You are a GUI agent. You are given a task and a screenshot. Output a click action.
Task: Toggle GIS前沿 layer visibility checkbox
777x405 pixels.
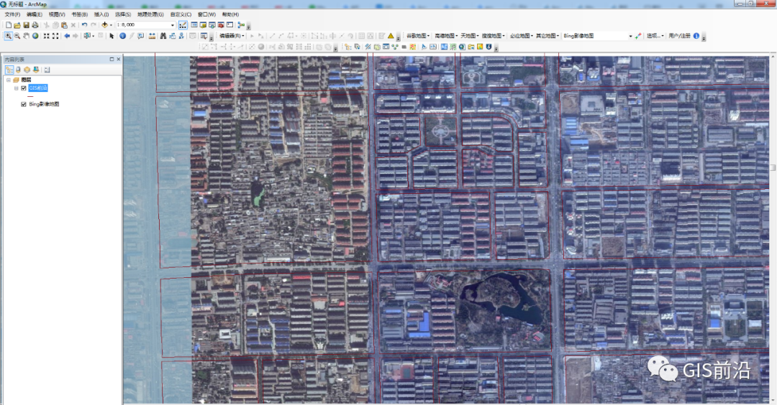point(23,88)
